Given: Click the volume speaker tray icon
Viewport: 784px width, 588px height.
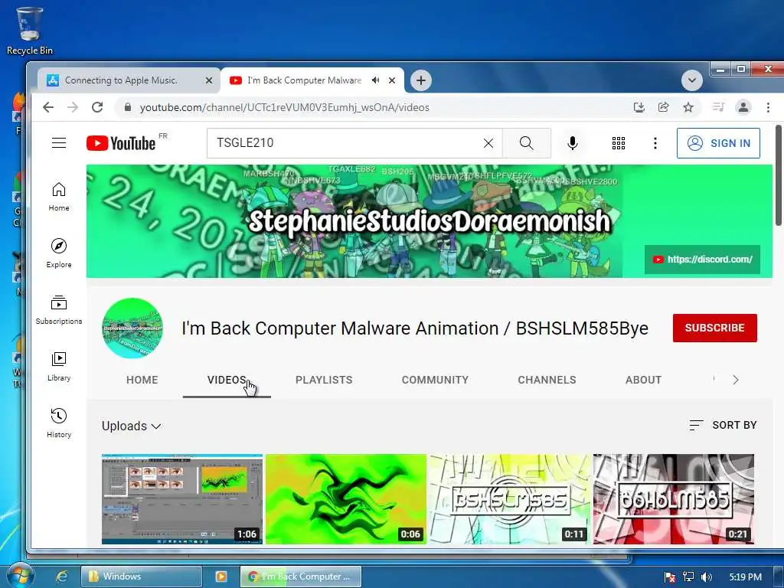Looking at the screenshot, I should click(706, 577).
